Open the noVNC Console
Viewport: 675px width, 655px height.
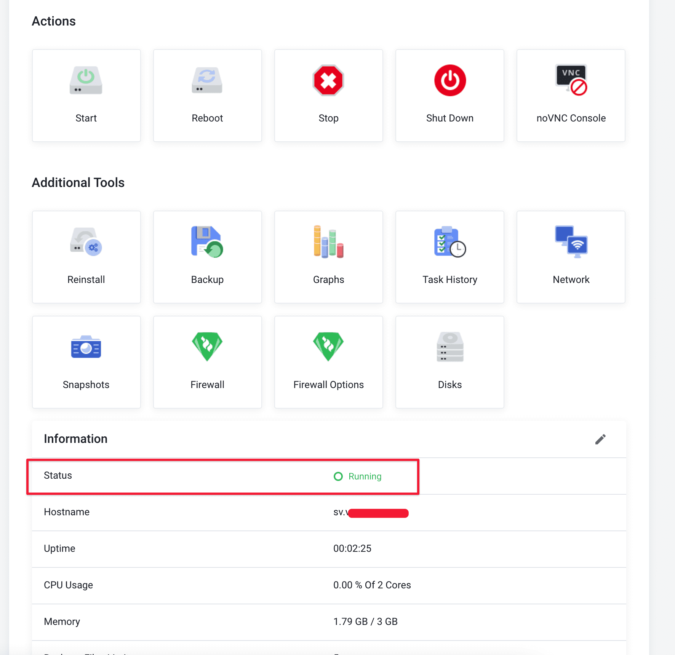coord(571,95)
